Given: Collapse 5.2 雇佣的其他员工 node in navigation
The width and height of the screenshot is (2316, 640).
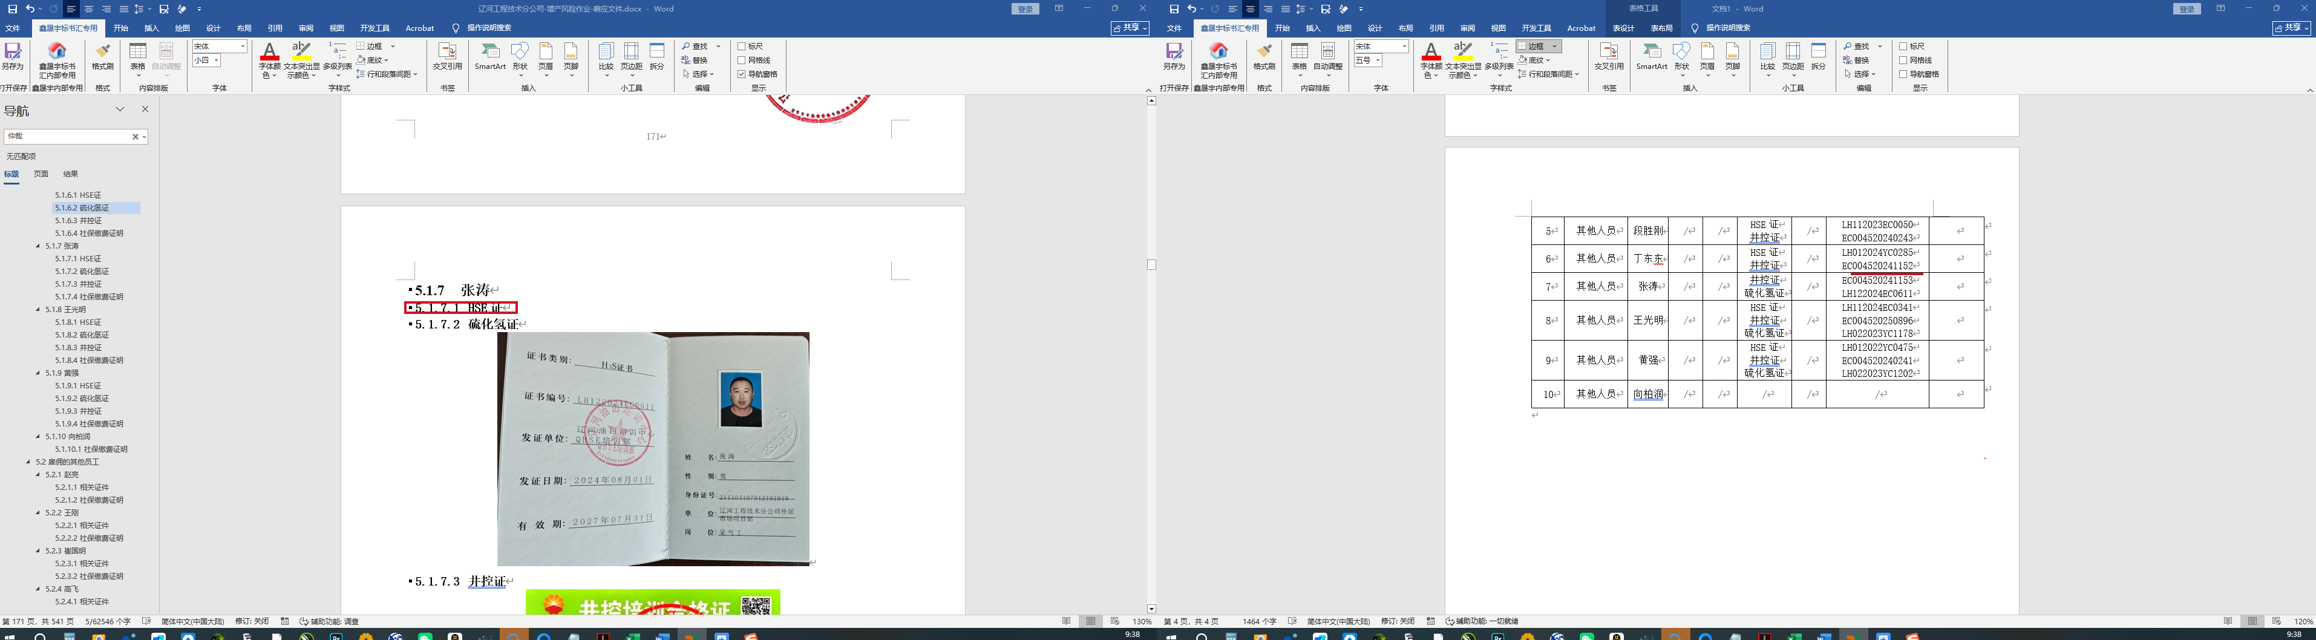Looking at the screenshot, I should (x=28, y=462).
